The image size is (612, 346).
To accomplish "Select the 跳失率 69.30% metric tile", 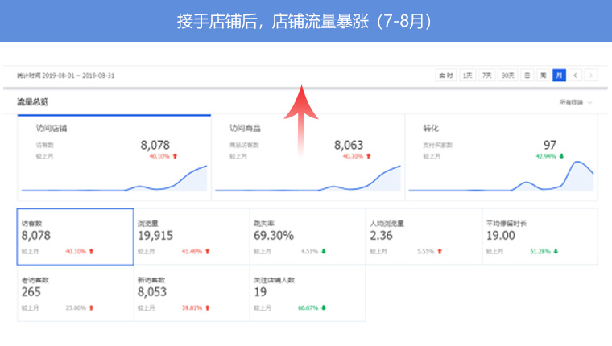I will 308,237.
